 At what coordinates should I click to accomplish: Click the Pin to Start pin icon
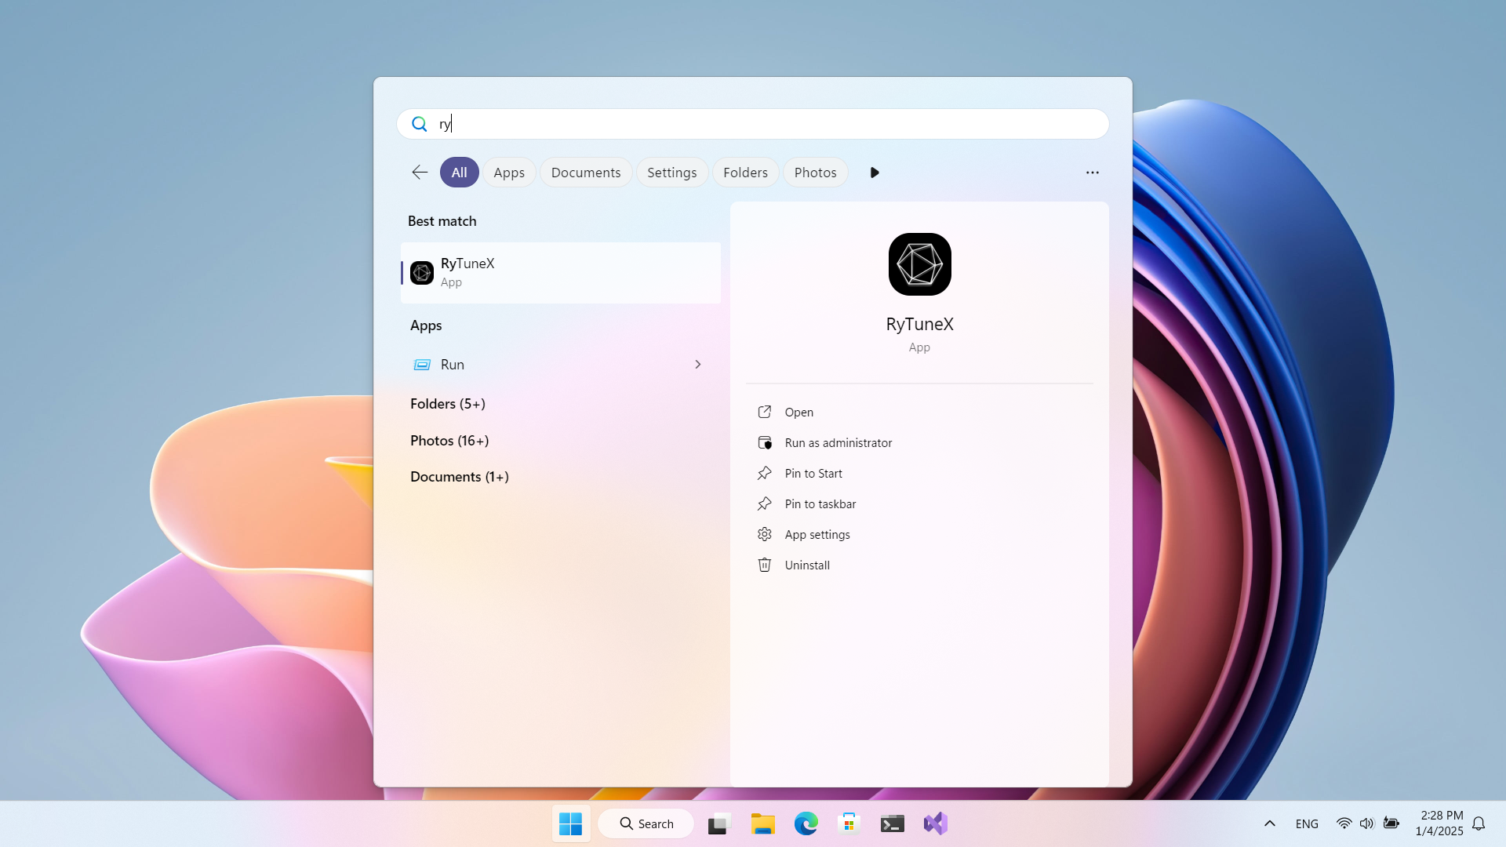[x=765, y=473]
